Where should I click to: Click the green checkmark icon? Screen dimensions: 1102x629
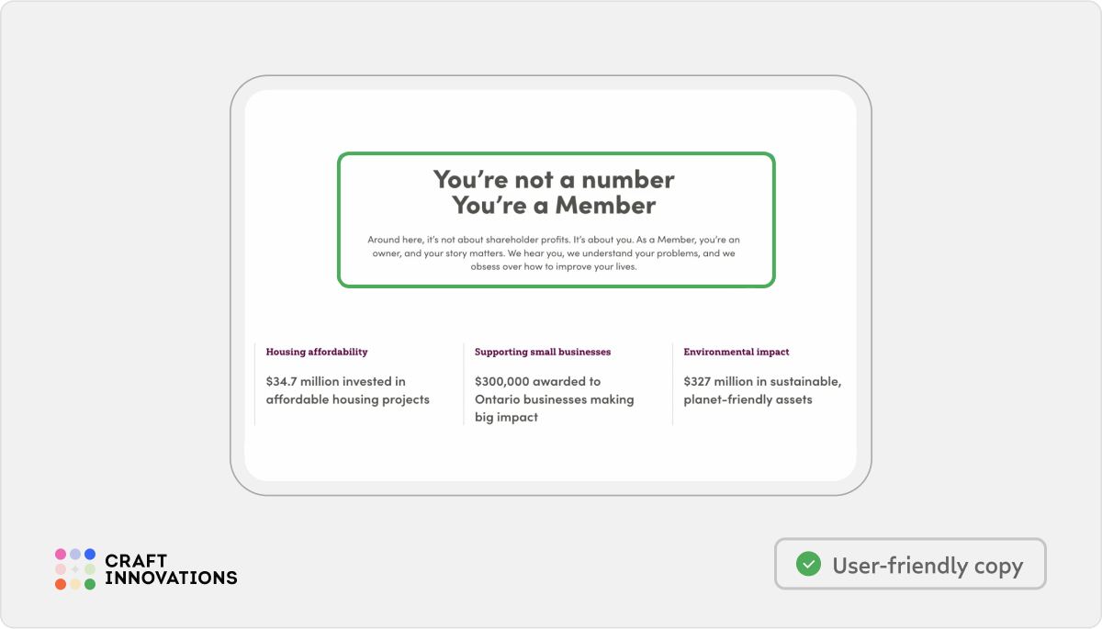pos(808,564)
